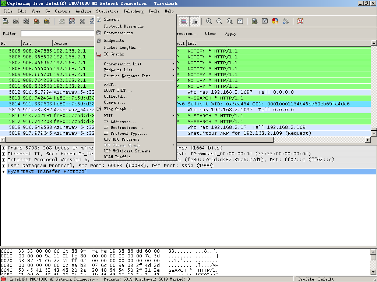Toggle auto scroll in live capture
The image size is (377, 282).
194,21
